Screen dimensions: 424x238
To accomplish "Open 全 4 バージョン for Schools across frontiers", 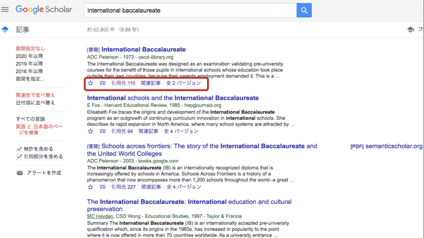I will tap(184, 187).
